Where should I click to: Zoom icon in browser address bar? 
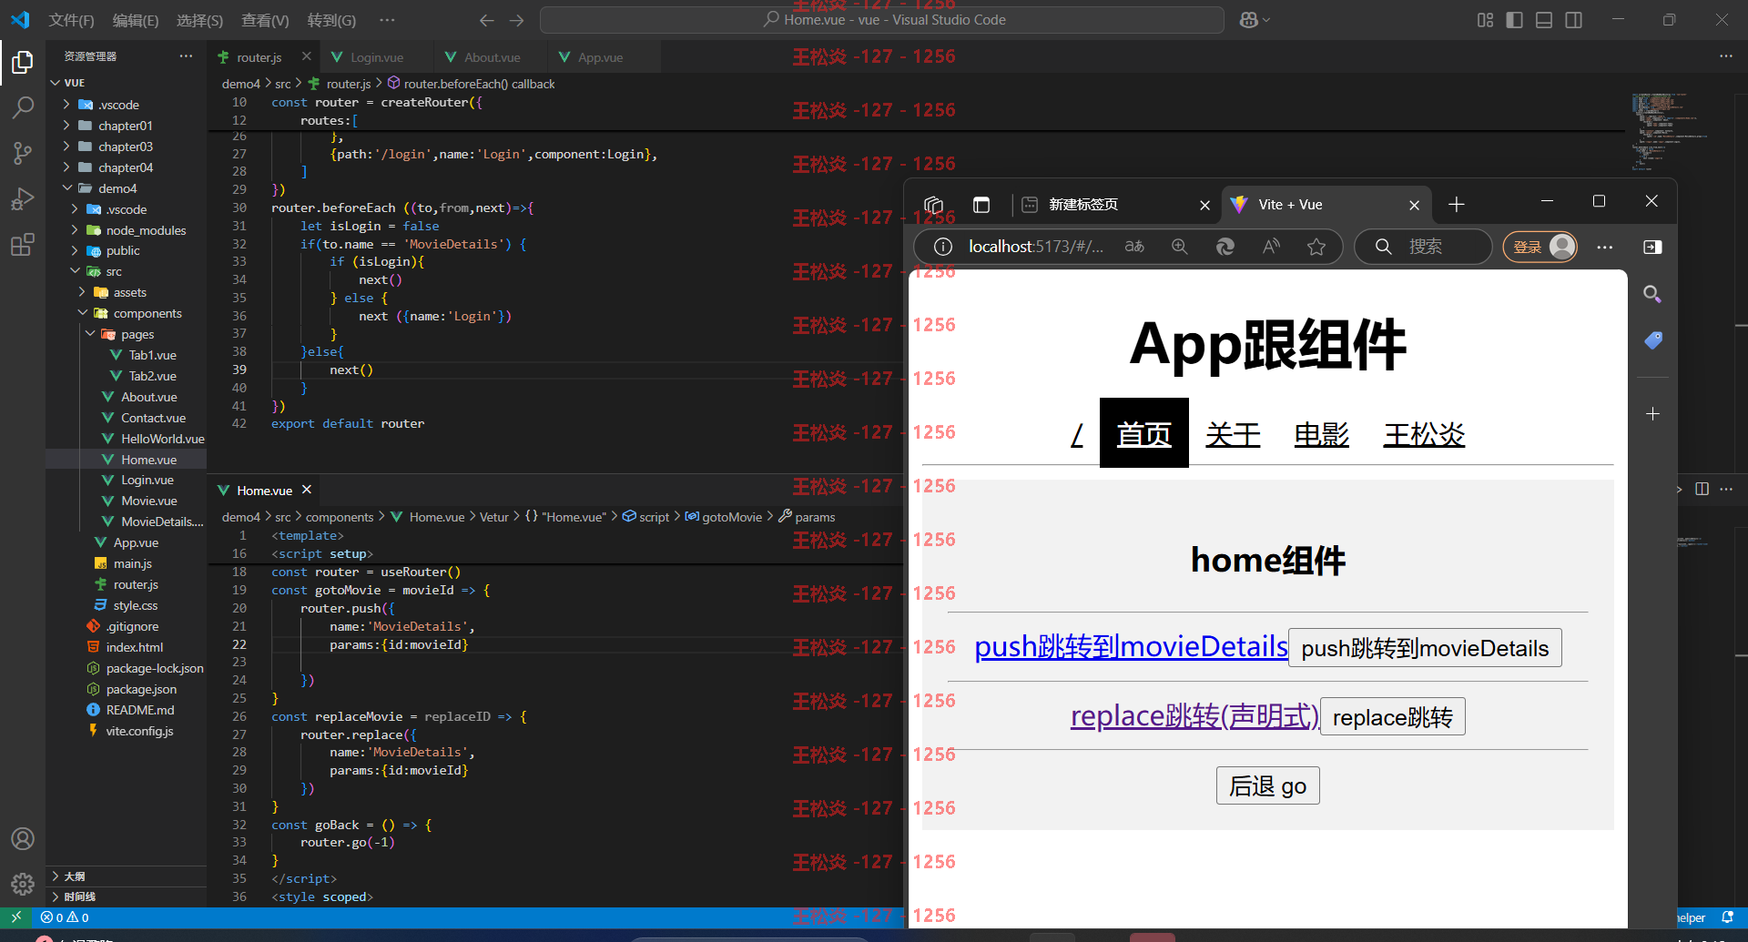click(x=1180, y=247)
